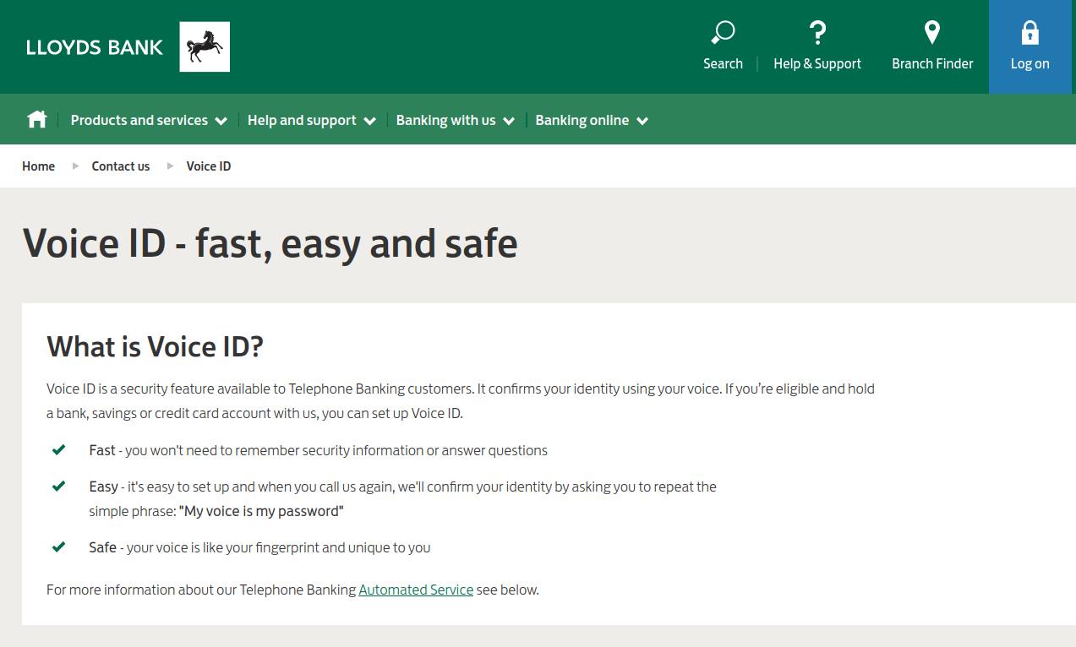
Task: Click the Help & Support text label
Action: click(817, 63)
